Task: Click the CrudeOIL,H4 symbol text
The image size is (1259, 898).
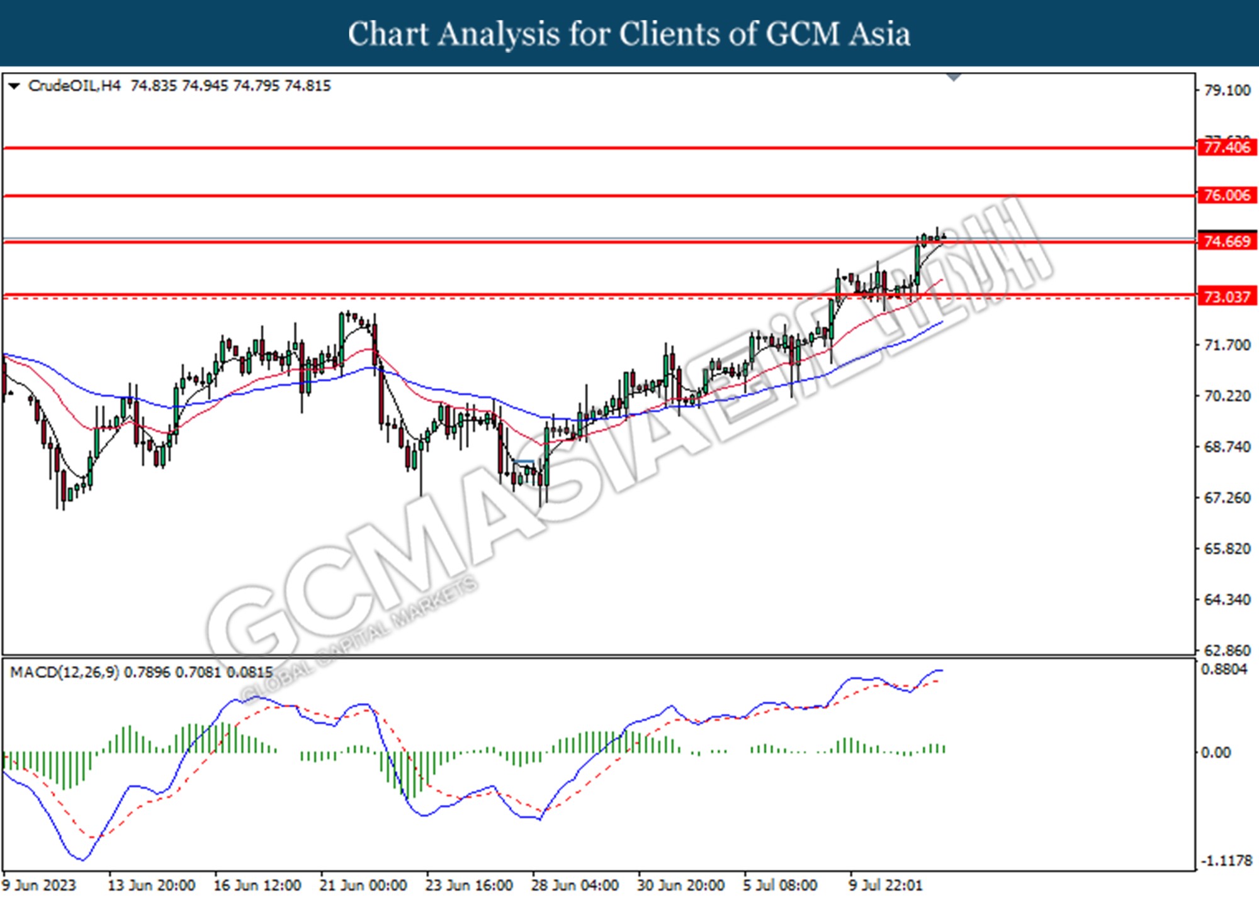Action: (74, 86)
